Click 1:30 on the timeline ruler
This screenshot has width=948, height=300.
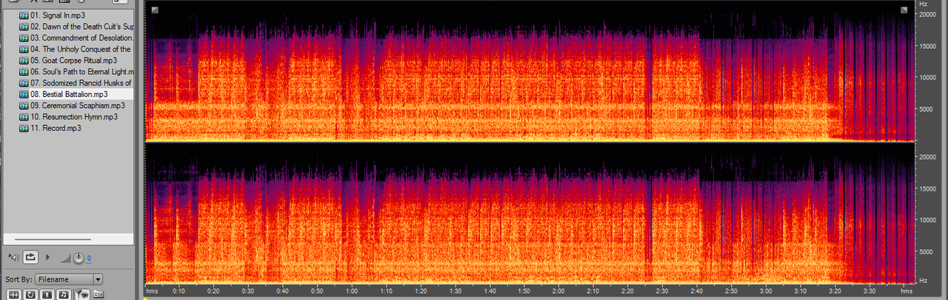click(455, 291)
